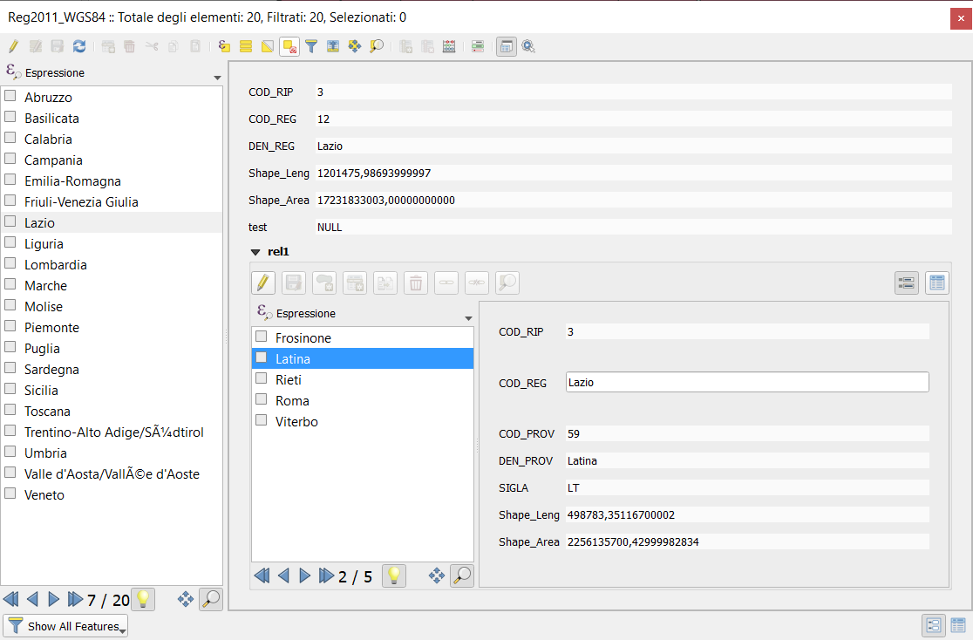Viewport: 973px width, 640px height.
Task: Link a child feature in rel1
Action: (446, 283)
